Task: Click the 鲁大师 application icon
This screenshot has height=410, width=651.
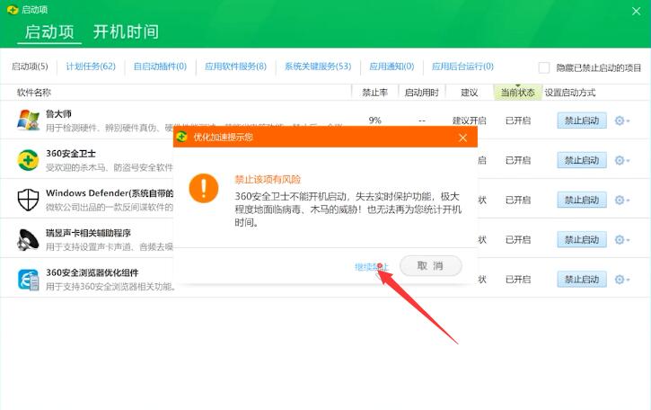Action: click(28, 120)
